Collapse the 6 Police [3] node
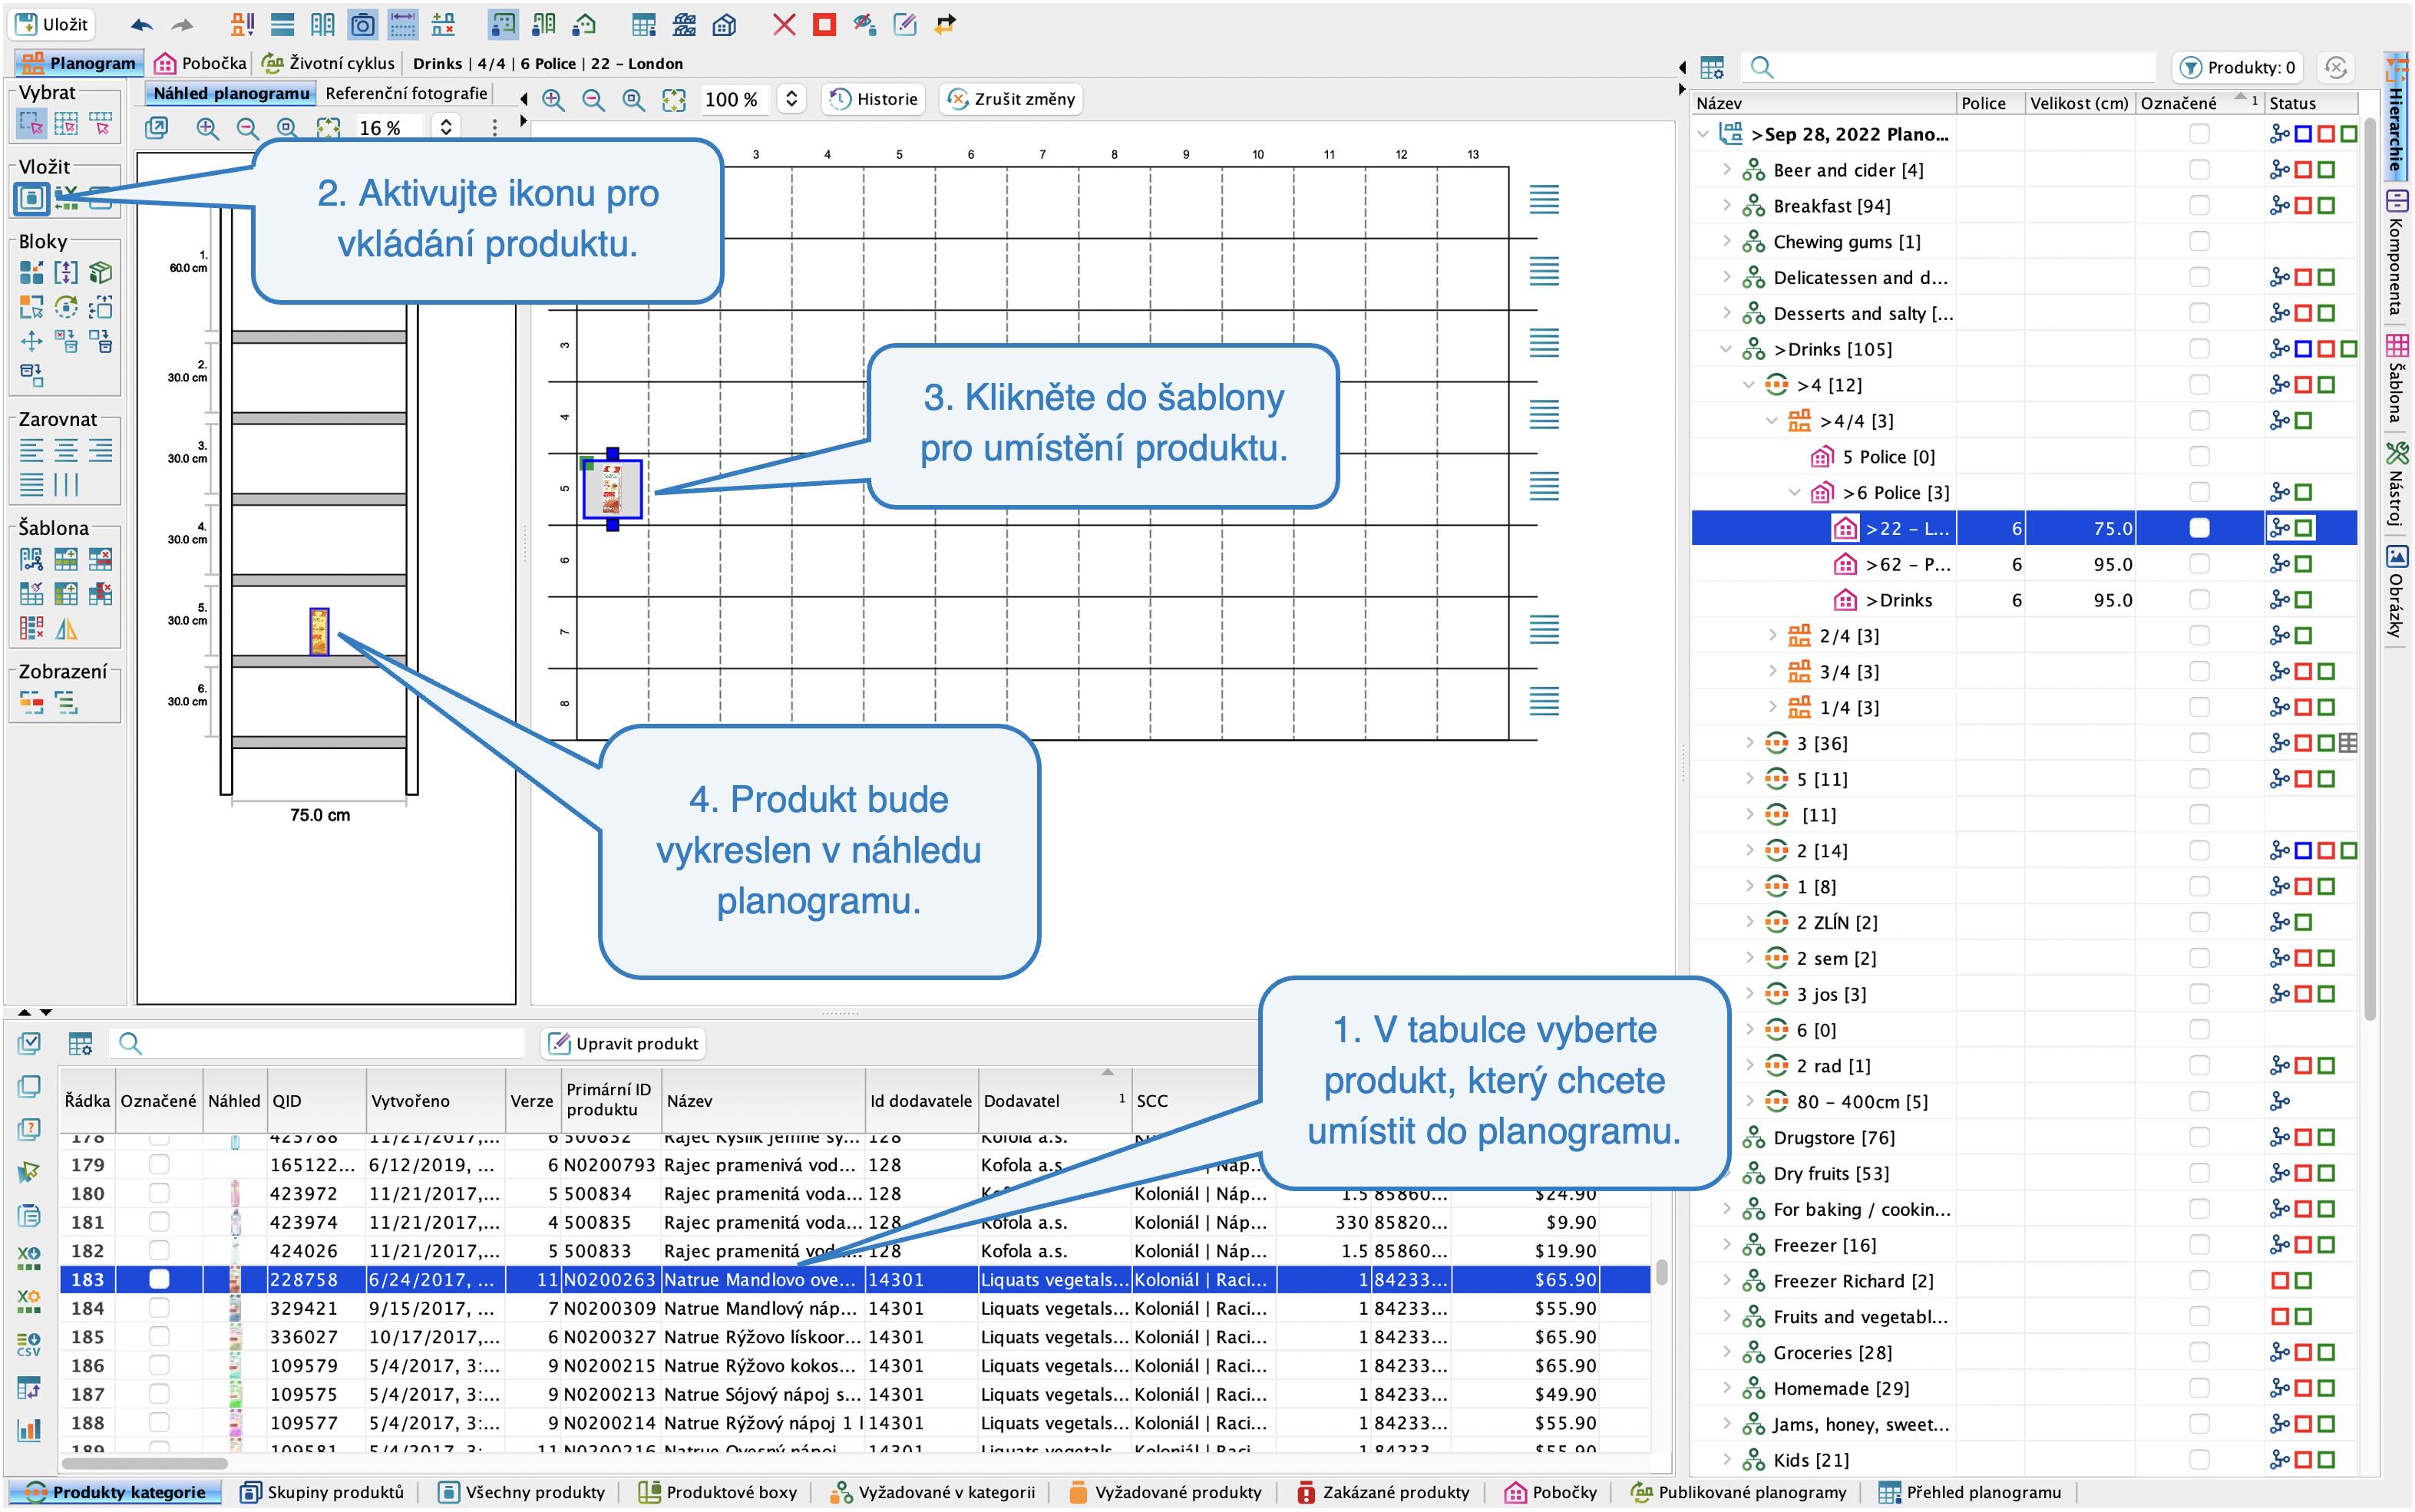Image resolution: width=2415 pixels, height=1512 pixels. (x=1795, y=492)
